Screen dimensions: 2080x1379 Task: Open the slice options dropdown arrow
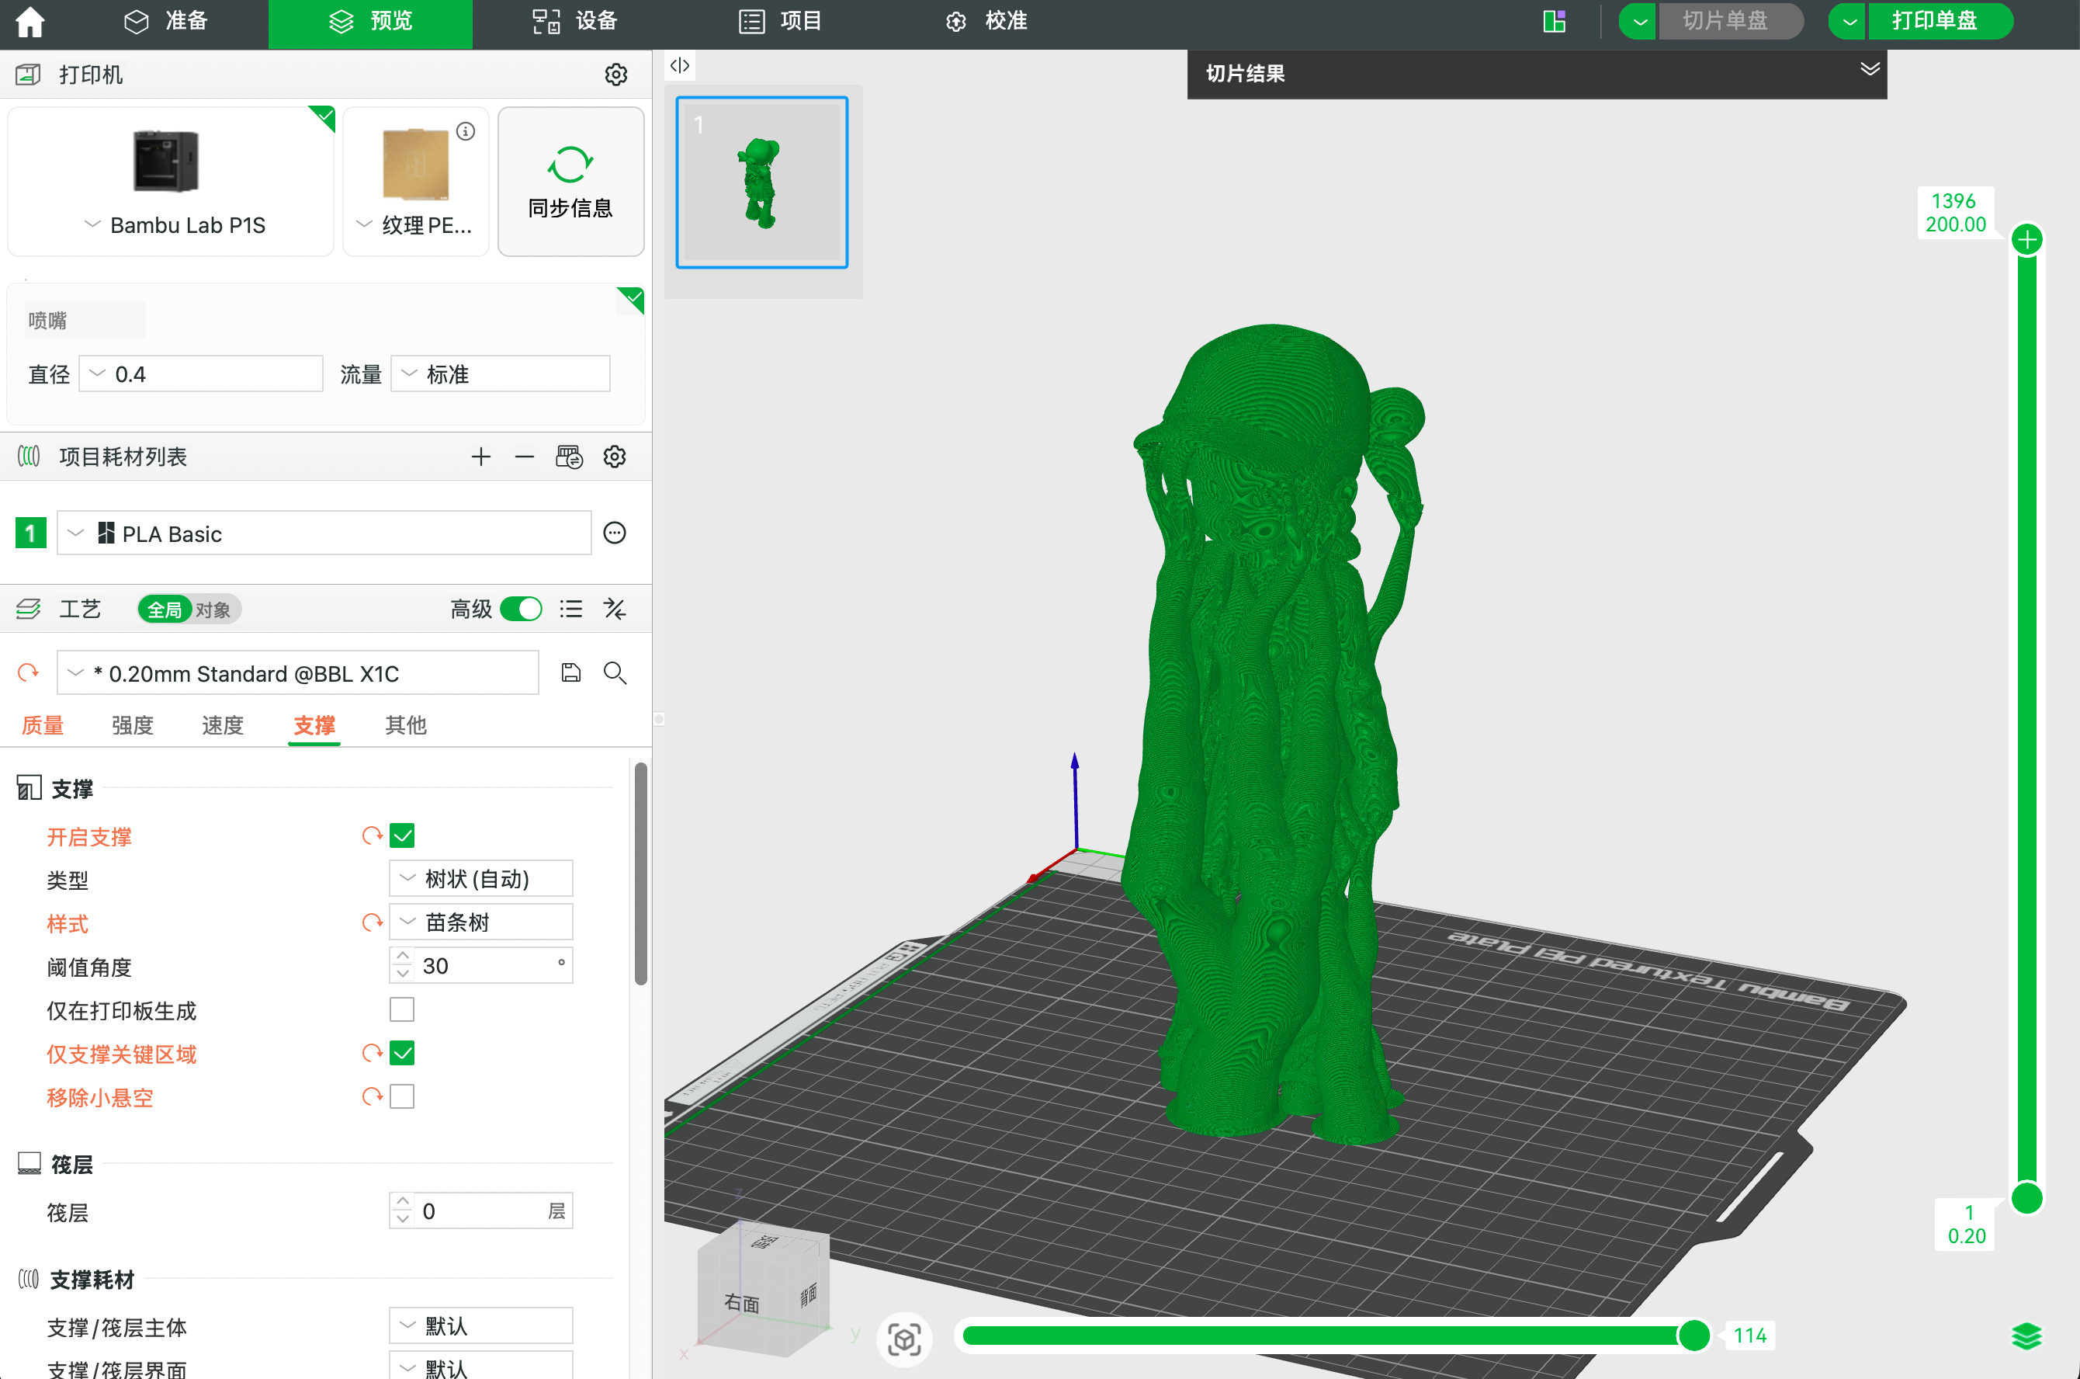coord(1638,21)
